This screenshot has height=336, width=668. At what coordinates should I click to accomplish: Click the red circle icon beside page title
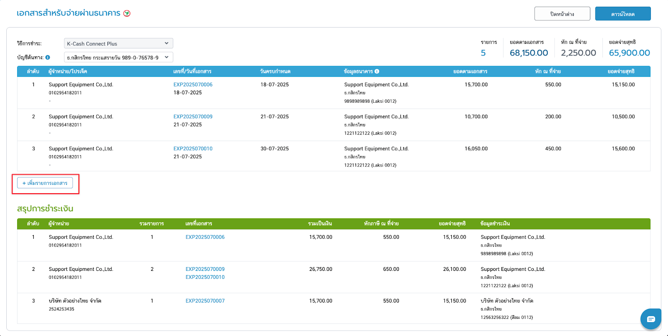coord(127,13)
